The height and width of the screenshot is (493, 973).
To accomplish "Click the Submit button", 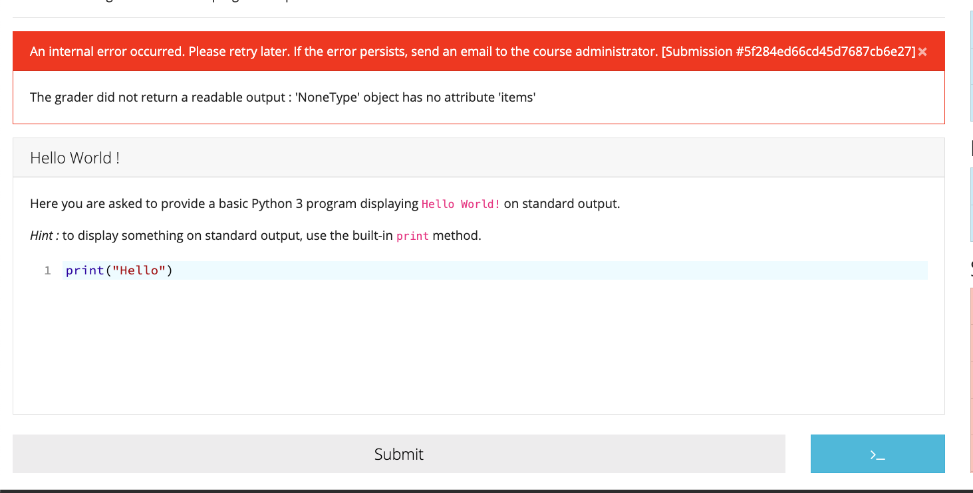I will click(x=398, y=454).
